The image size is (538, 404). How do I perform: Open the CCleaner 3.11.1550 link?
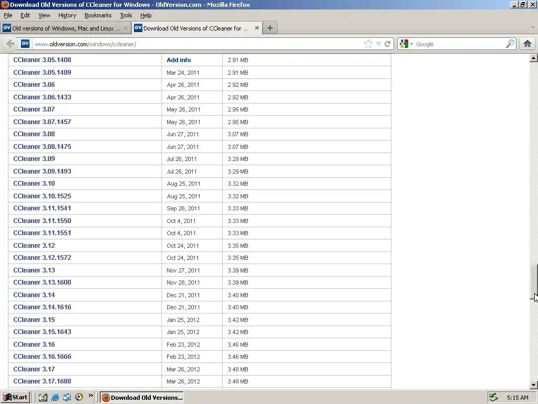pos(42,221)
